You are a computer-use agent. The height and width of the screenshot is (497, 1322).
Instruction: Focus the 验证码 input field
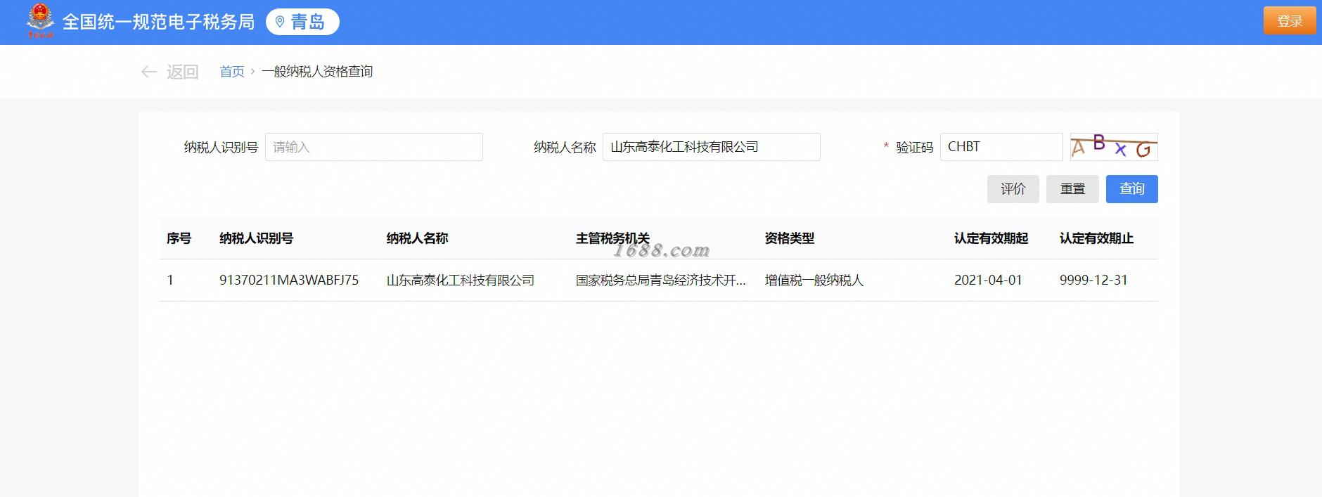point(1001,147)
